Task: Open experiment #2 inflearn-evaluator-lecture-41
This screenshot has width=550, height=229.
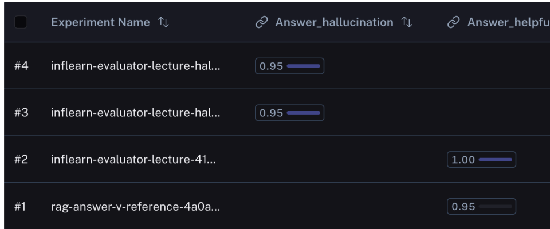Action: [x=133, y=160]
